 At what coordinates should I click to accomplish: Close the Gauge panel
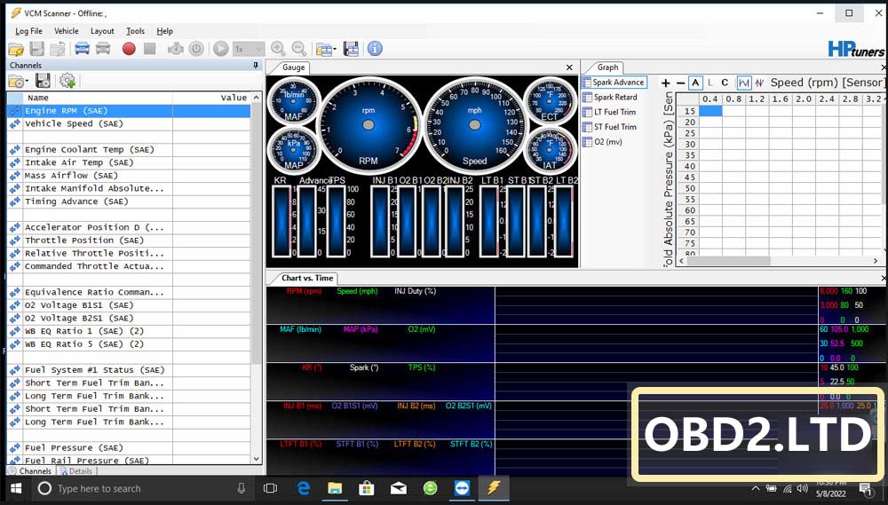pyautogui.click(x=569, y=67)
